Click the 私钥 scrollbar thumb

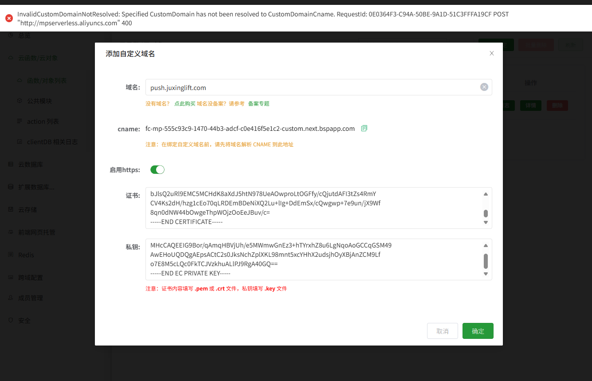486,261
